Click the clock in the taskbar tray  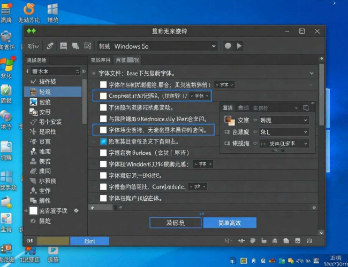click(x=336, y=261)
